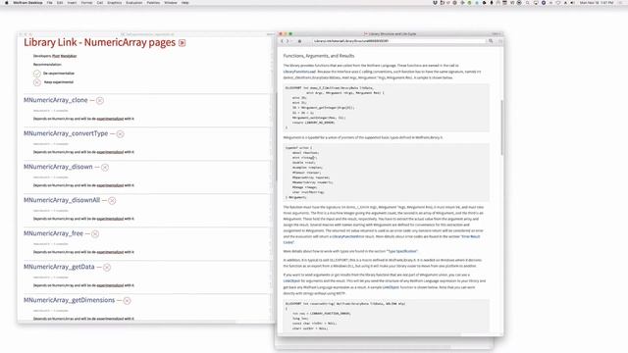Open the developer name link
This screenshot has width=628, height=353.
tap(64, 56)
